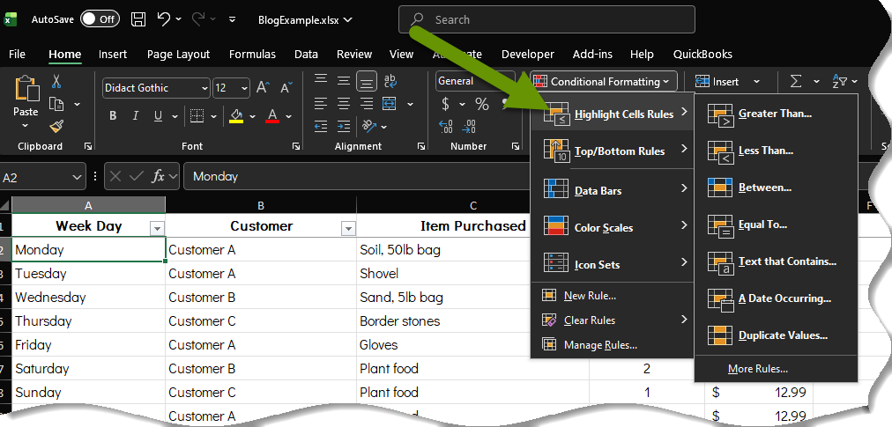Click the AutoSum sigma icon
Screen dimensions: 892x427
tap(796, 82)
